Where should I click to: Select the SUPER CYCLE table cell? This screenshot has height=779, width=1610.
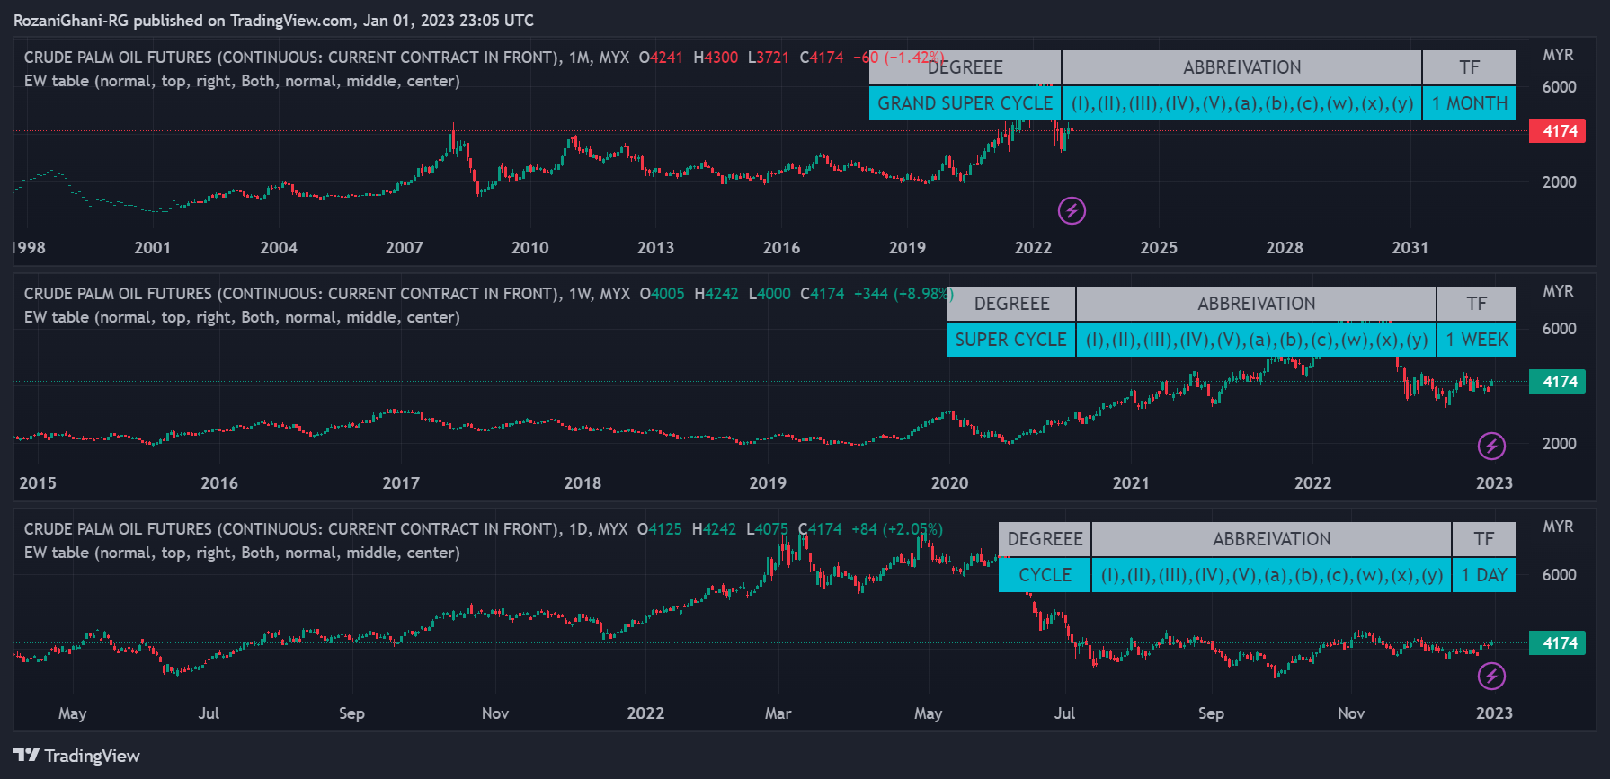1011,340
